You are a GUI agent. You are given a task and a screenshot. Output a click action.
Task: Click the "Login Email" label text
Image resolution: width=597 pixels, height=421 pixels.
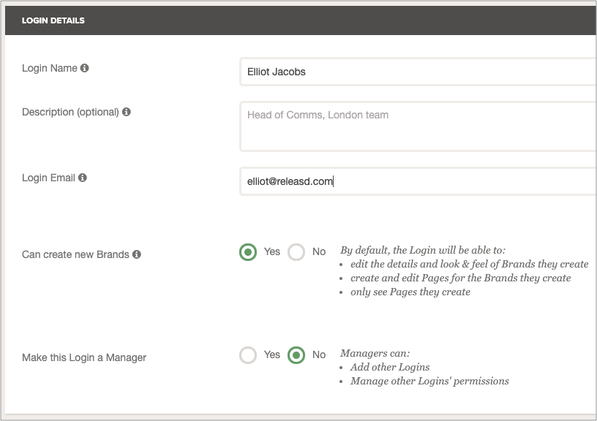coord(49,178)
